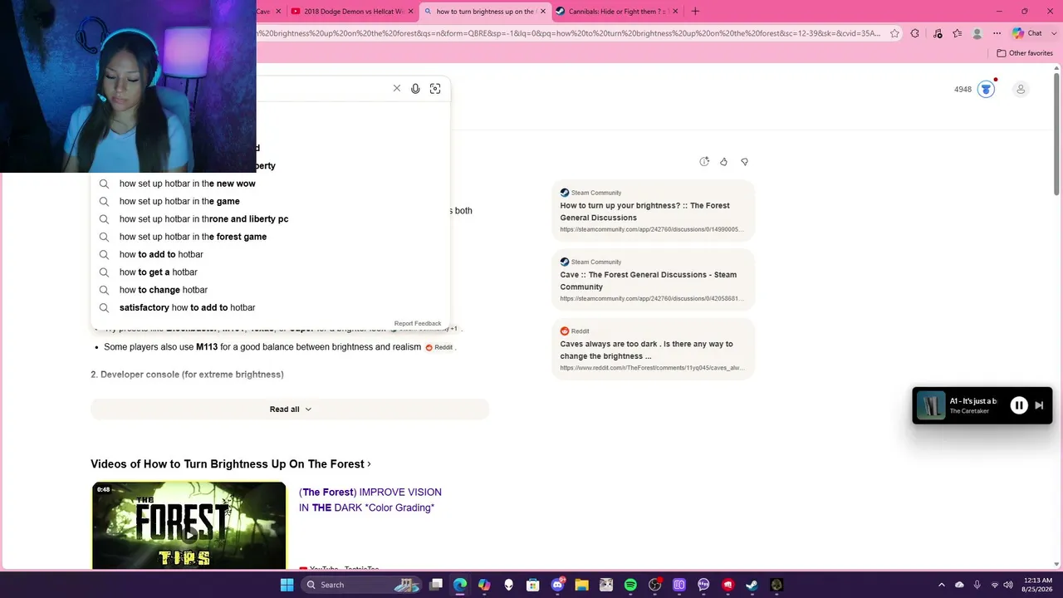Viewport: 1063px width, 598px height.
Task: Clear the search box with the X icon
Action: [396, 89]
